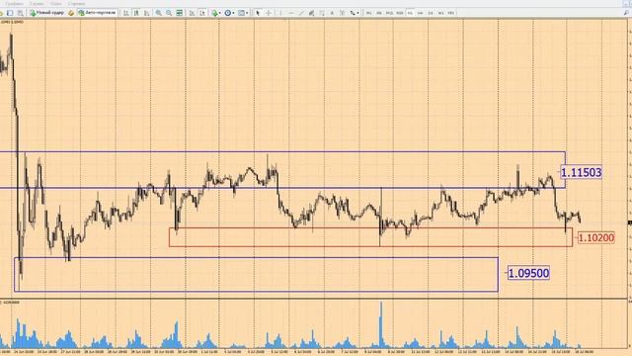632x356 pixels.
Task: Toggle the Auto-trading button
Action: click(x=97, y=13)
